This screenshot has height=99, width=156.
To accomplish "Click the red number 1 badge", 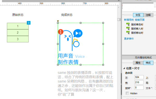I will [61, 32].
